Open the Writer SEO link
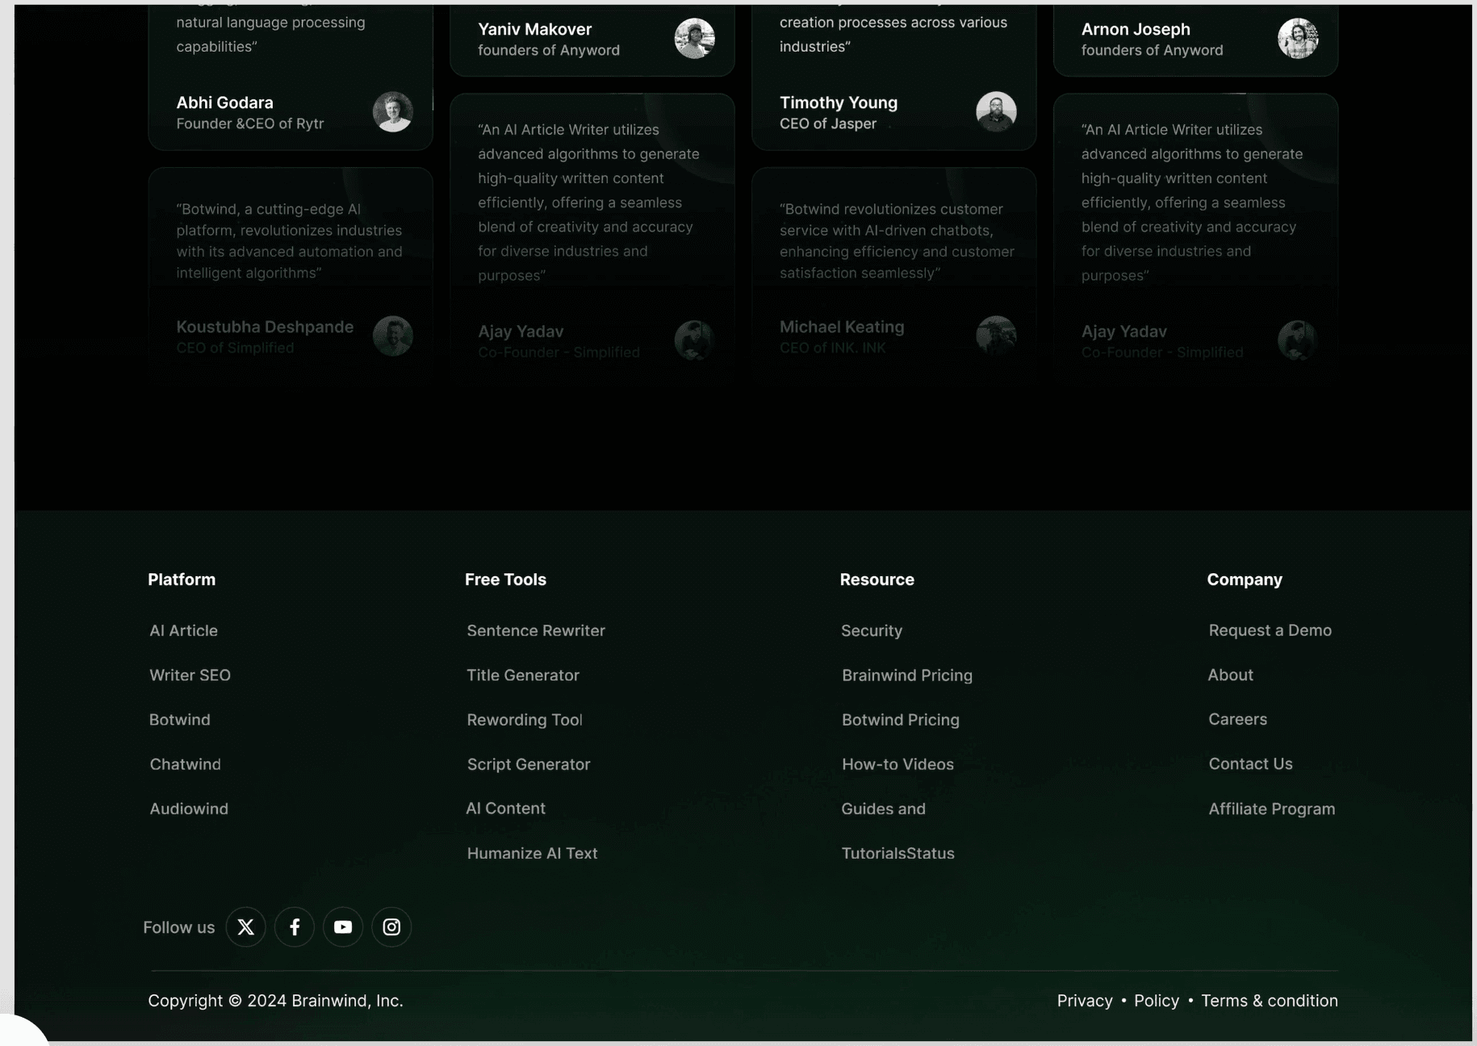The width and height of the screenshot is (1477, 1046). click(190, 675)
